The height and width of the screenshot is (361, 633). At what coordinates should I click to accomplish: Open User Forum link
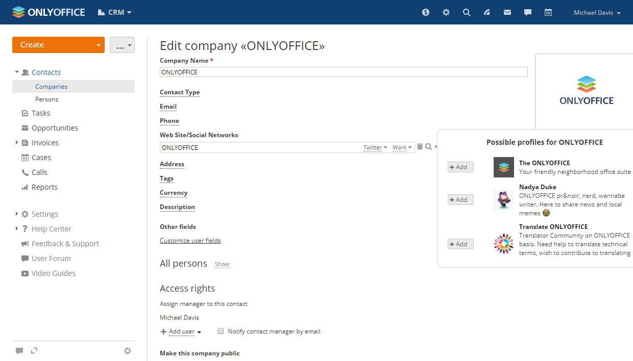coord(51,259)
